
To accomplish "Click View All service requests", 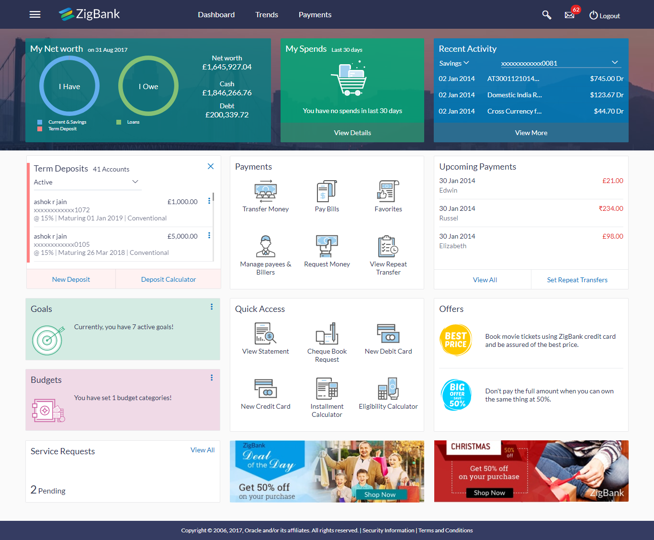I will pyautogui.click(x=203, y=450).
